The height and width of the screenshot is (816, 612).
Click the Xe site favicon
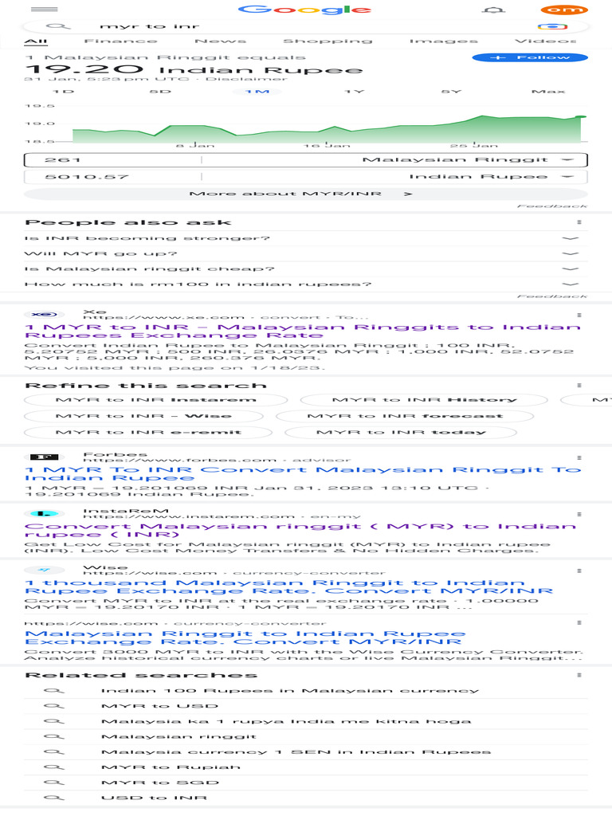coord(45,314)
